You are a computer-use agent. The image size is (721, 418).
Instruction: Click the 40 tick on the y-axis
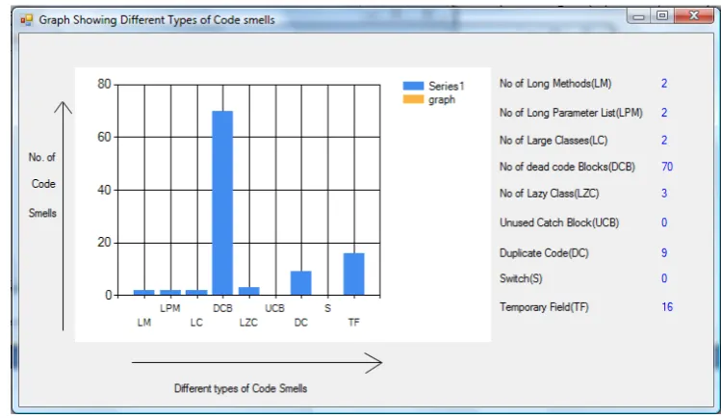(104, 190)
